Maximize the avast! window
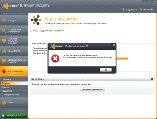The width and height of the screenshot is (157, 119). (x=149, y=2)
